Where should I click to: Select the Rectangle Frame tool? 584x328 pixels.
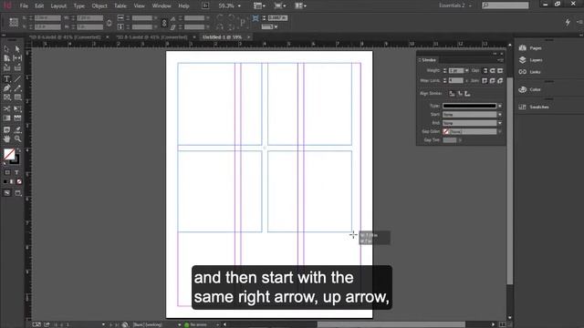pyautogui.click(x=6, y=97)
